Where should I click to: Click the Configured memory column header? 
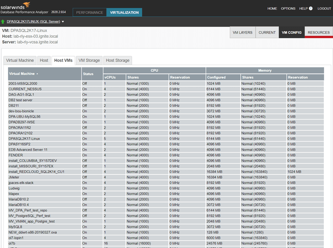(x=223, y=77)
